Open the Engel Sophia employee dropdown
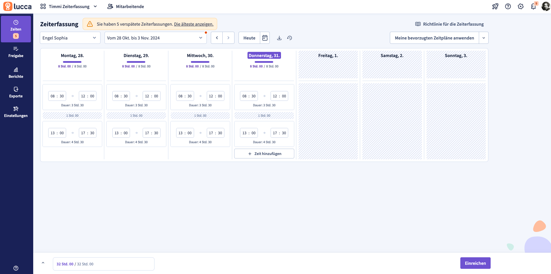 pyautogui.click(x=70, y=38)
